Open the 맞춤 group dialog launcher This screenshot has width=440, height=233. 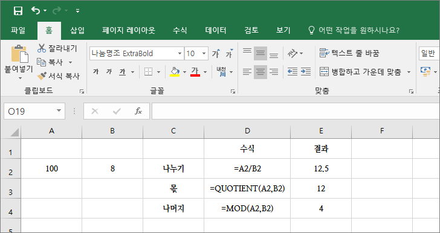point(411,91)
